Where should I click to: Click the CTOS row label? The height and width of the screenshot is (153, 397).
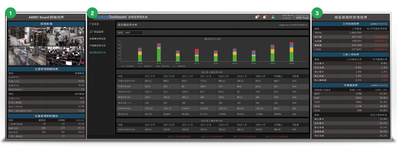click(318, 49)
